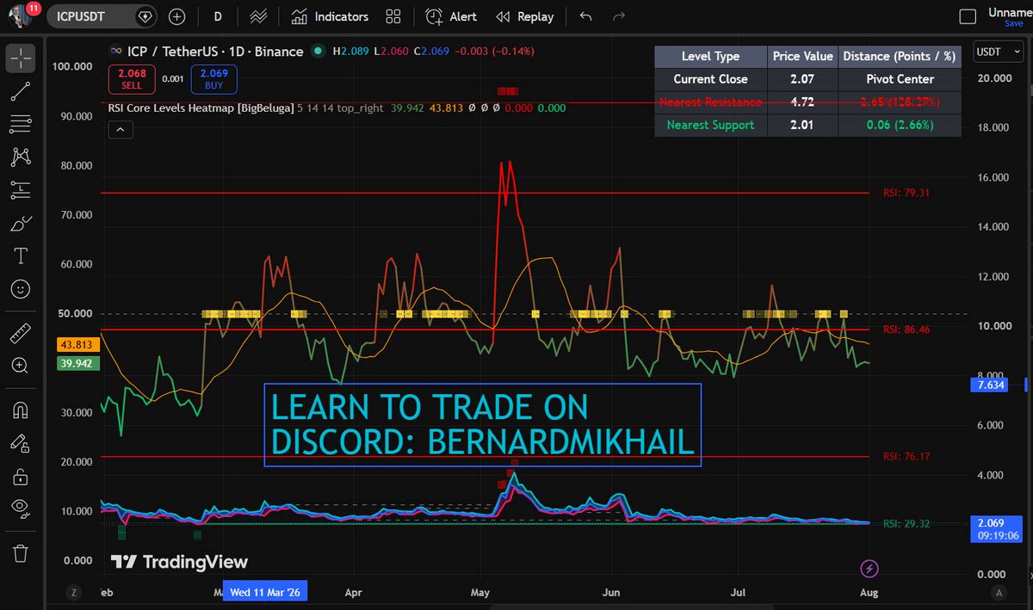1033x610 pixels.
Task: Select the RSI: 76.17 level label
Action: (906, 457)
